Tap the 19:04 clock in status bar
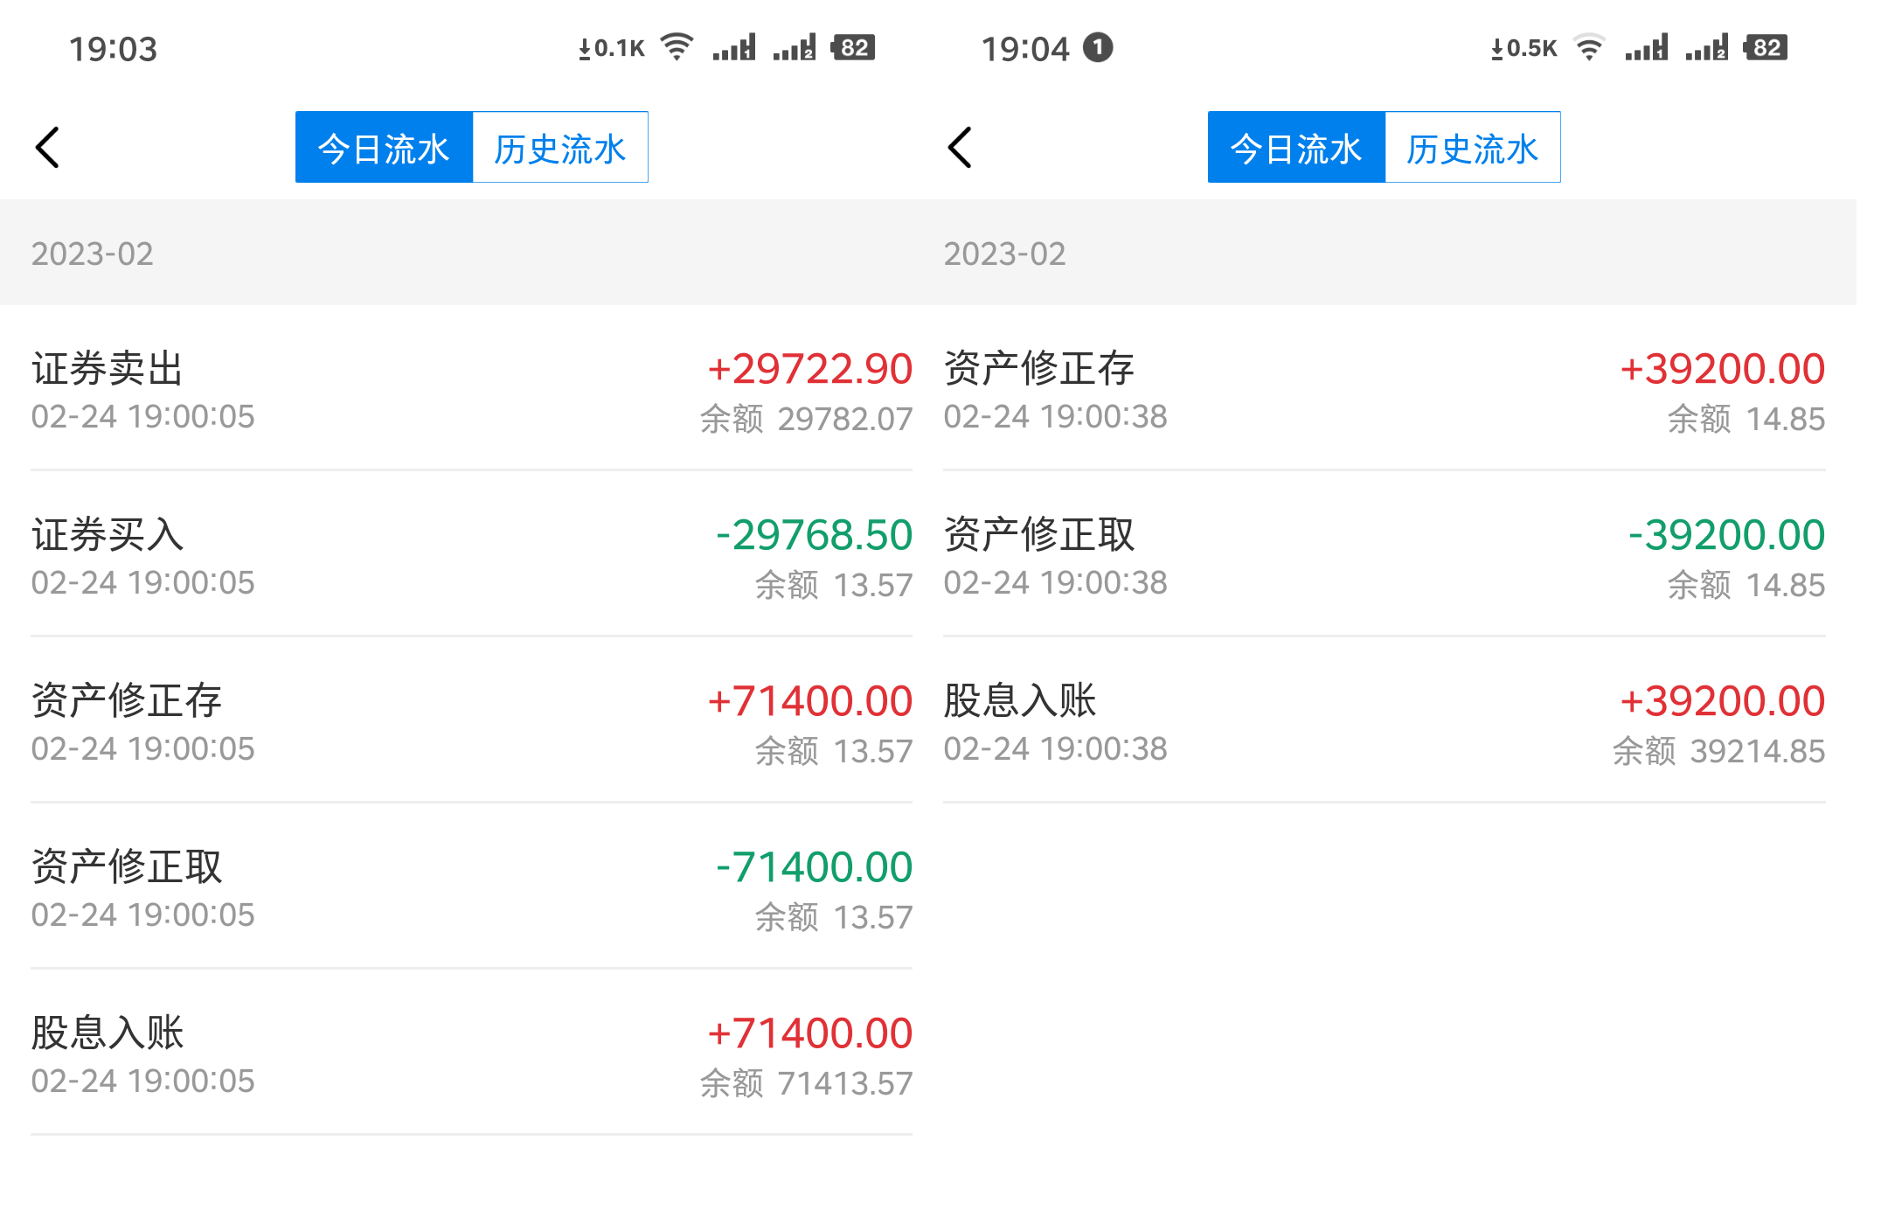The width and height of the screenshot is (1881, 1224). click(x=1025, y=49)
